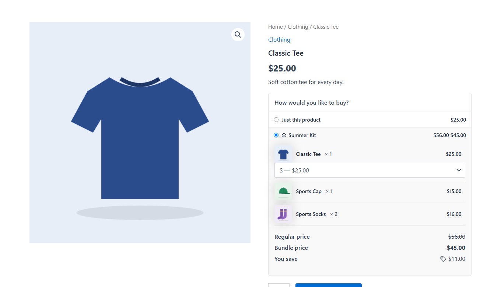
Task: Click the tag icon next to $11.00
Action: point(443,259)
